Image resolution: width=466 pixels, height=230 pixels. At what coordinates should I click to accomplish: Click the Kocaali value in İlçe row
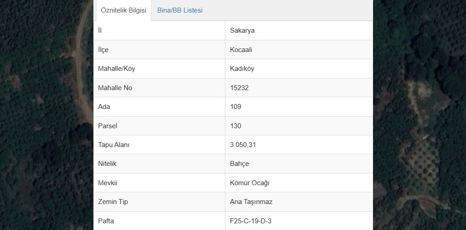[x=241, y=50]
